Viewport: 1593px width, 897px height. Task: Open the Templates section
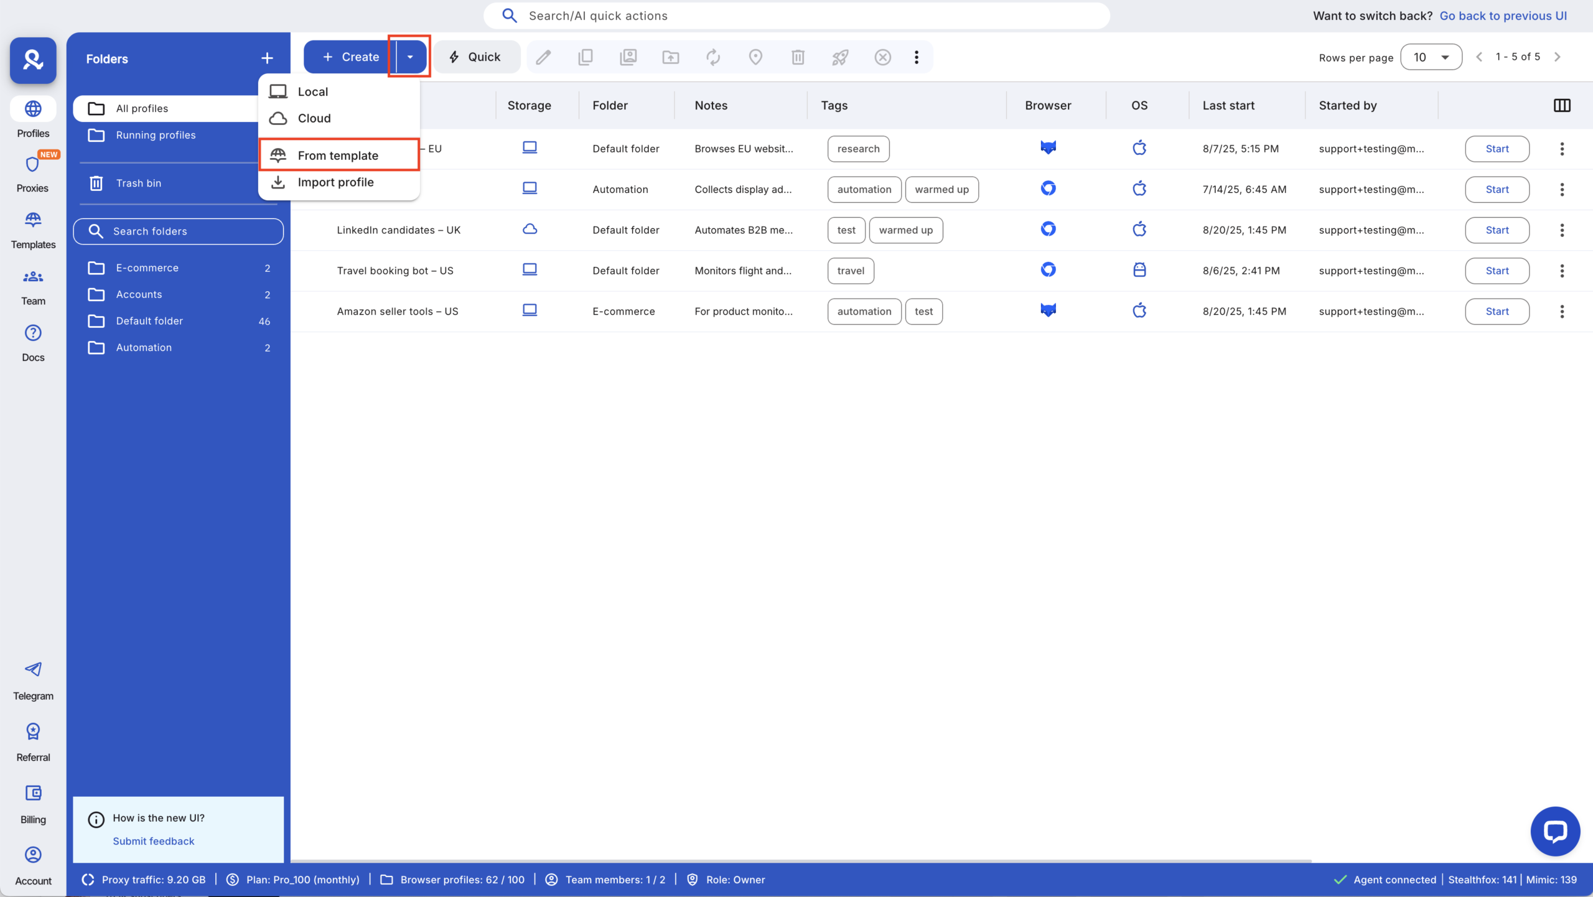32,229
